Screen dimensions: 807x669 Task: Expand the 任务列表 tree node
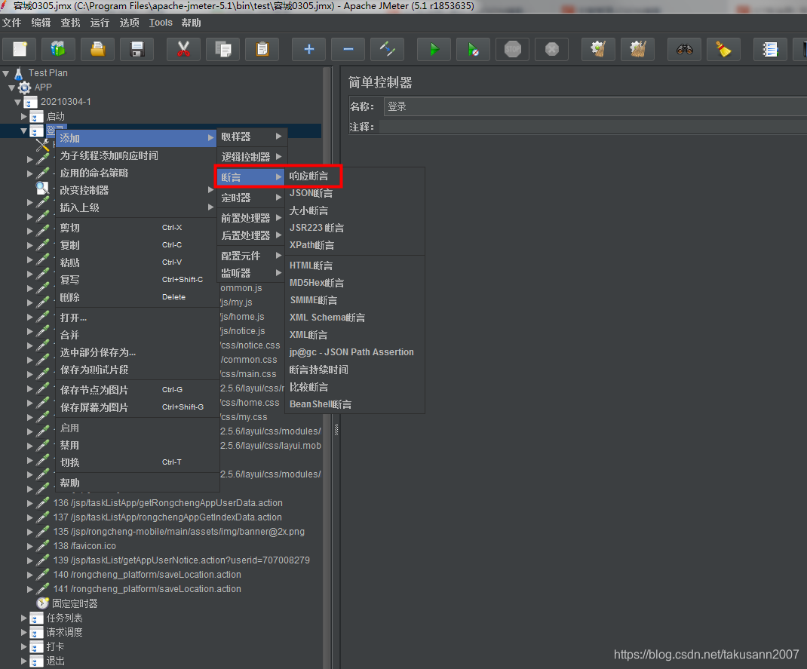23,618
